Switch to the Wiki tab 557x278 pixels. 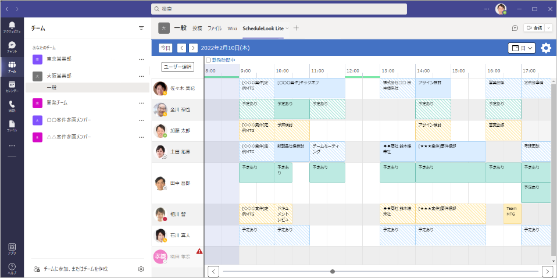(232, 28)
